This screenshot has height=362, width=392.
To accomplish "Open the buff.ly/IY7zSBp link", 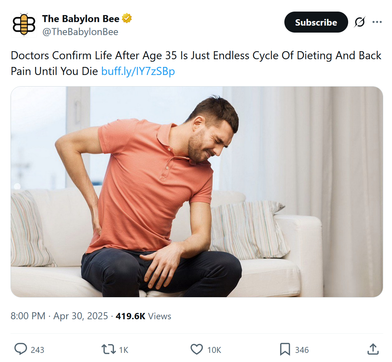I will point(138,71).
